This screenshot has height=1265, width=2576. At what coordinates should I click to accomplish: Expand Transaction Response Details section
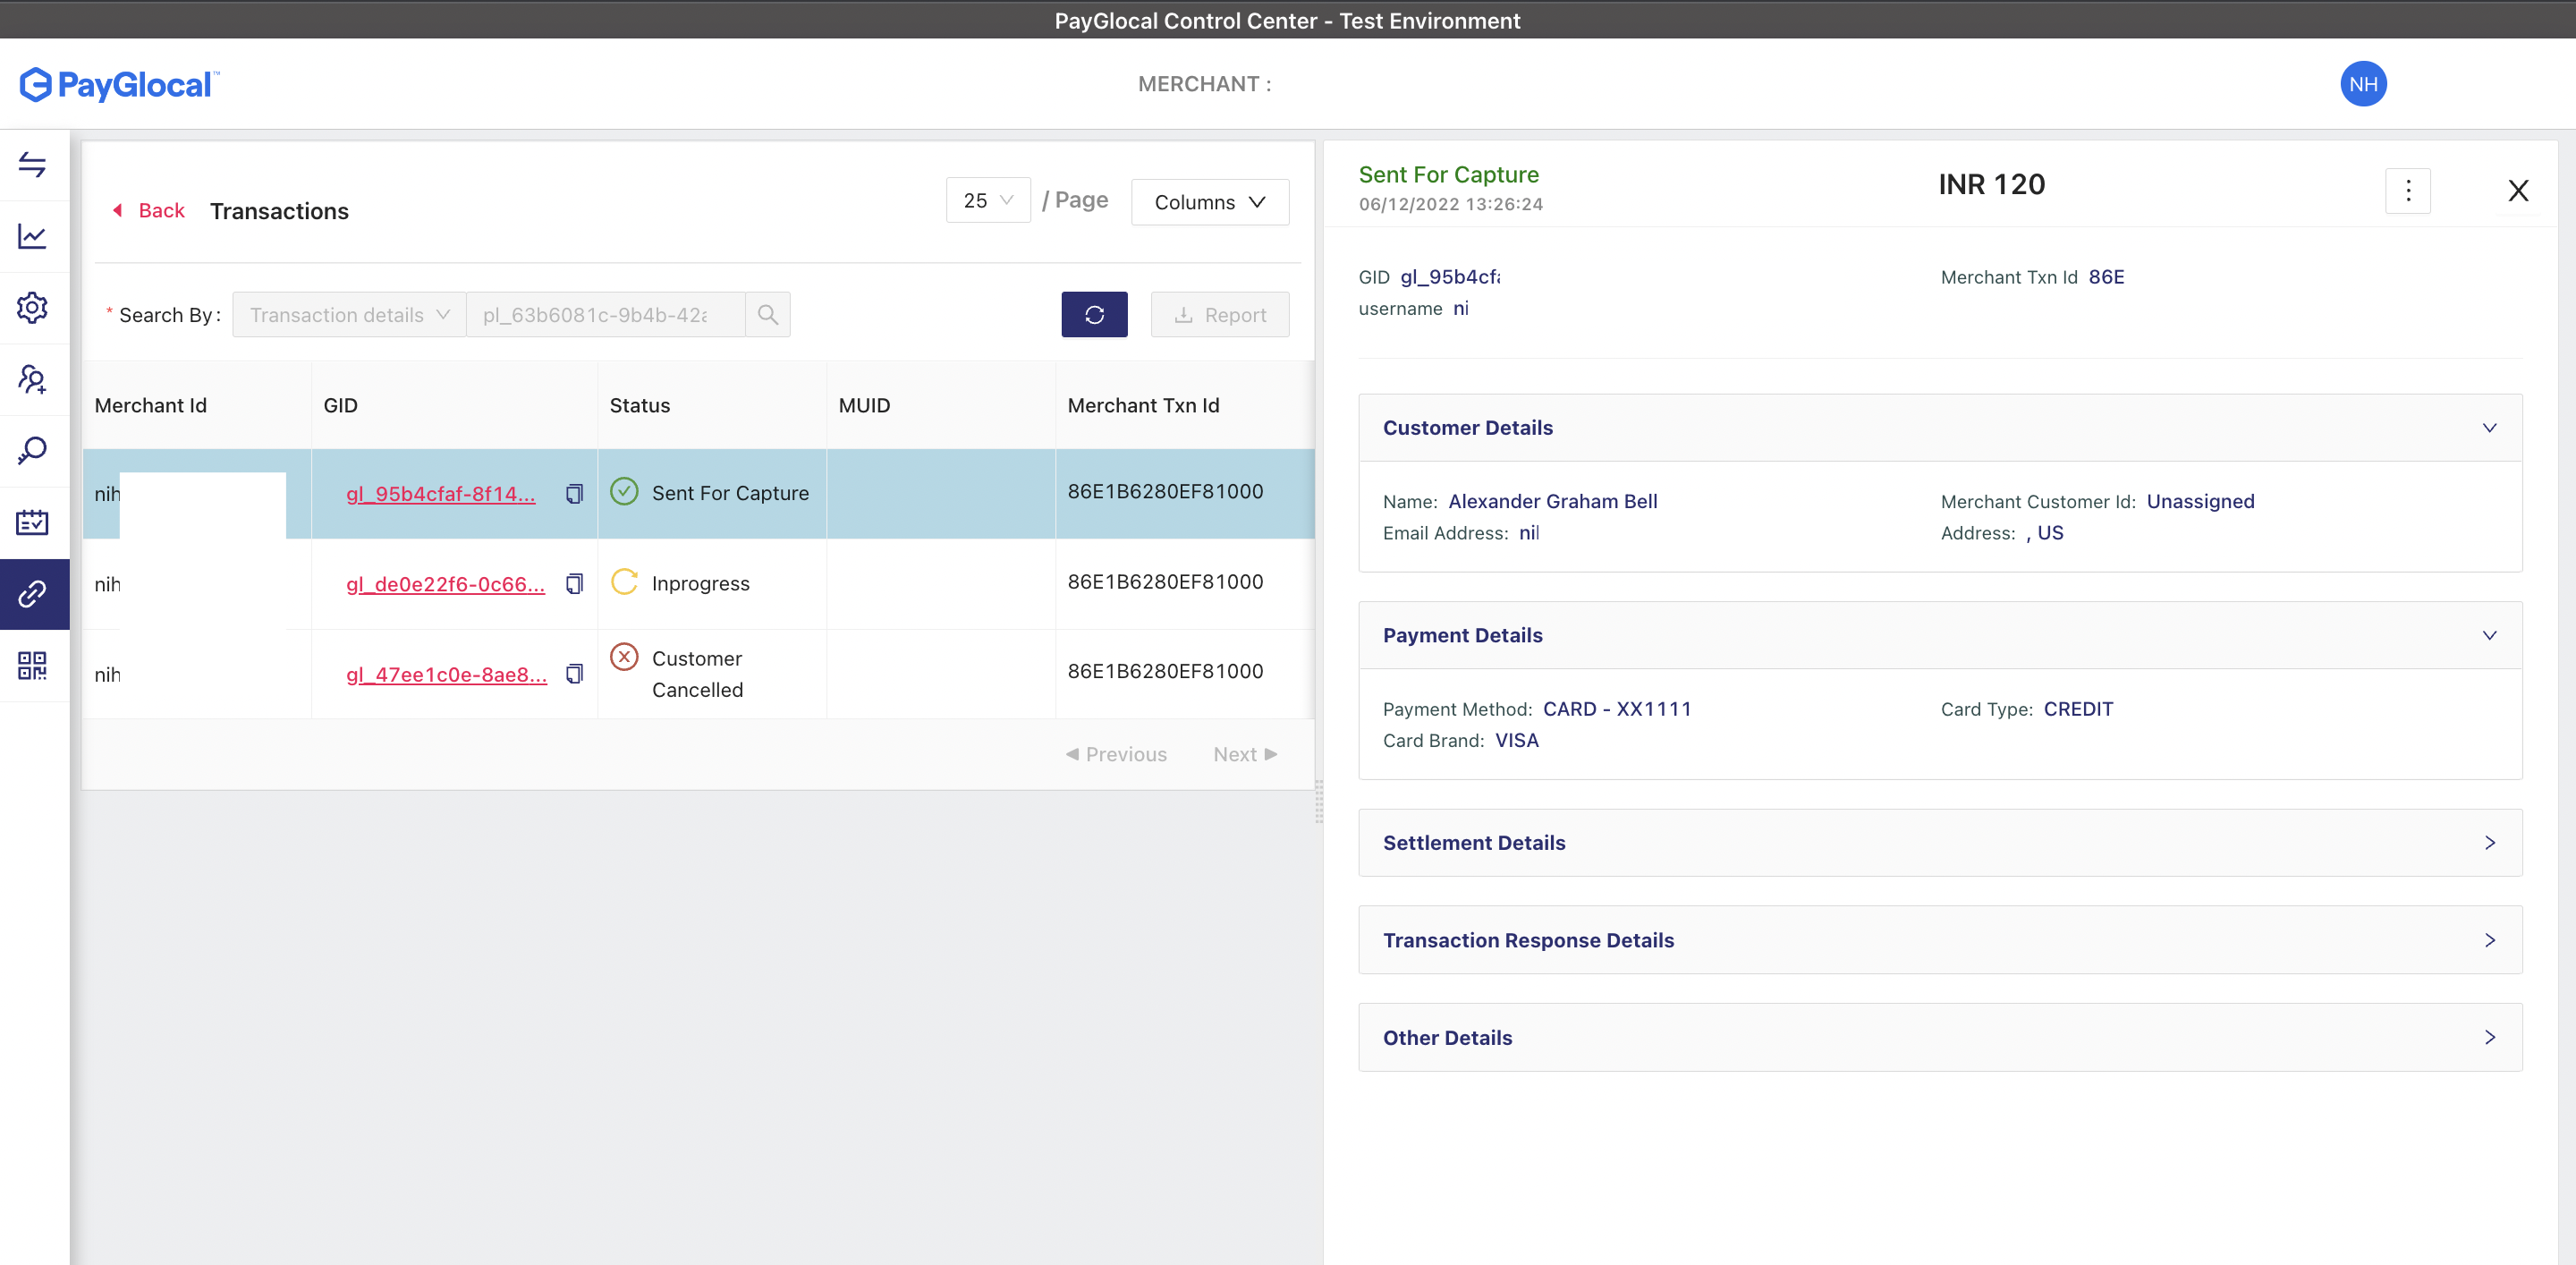1939,940
